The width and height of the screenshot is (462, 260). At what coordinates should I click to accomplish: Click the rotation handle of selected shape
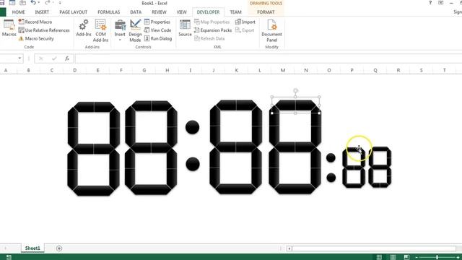(x=295, y=90)
